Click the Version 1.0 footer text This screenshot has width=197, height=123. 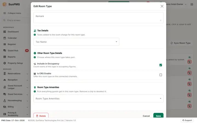[71, 120]
